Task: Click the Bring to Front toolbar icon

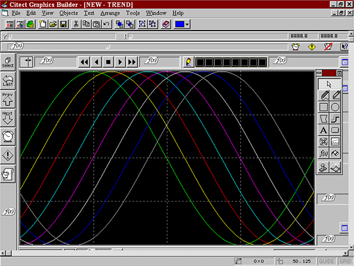Action: (119, 24)
